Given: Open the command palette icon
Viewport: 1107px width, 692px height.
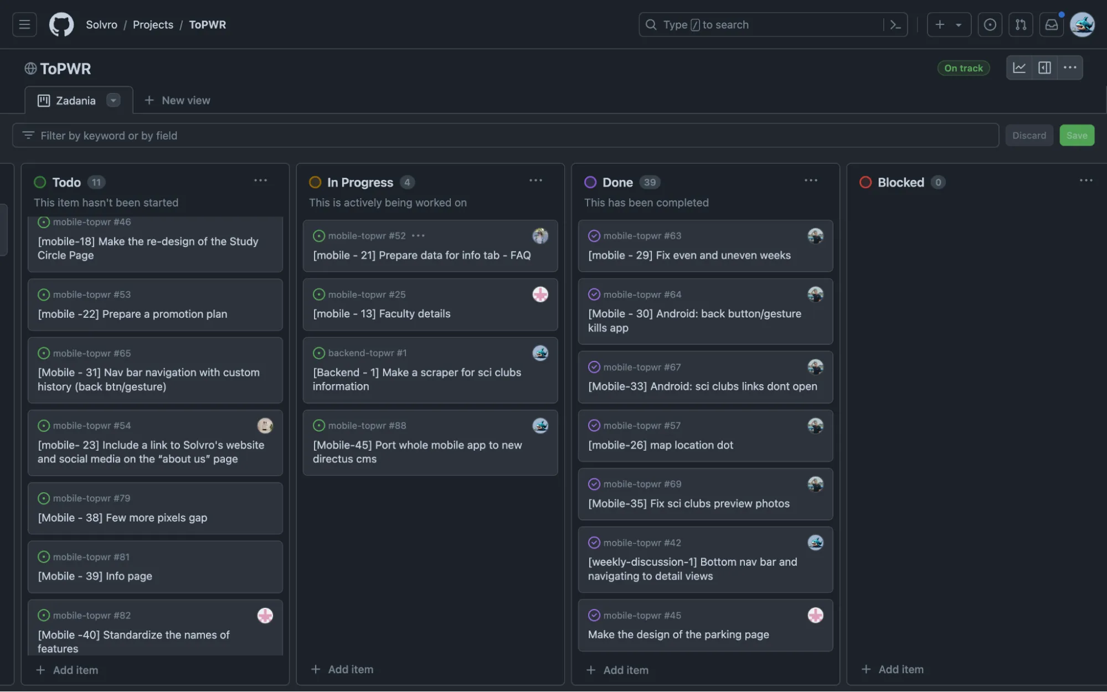Looking at the screenshot, I should pyautogui.click(x=895, y=25).
